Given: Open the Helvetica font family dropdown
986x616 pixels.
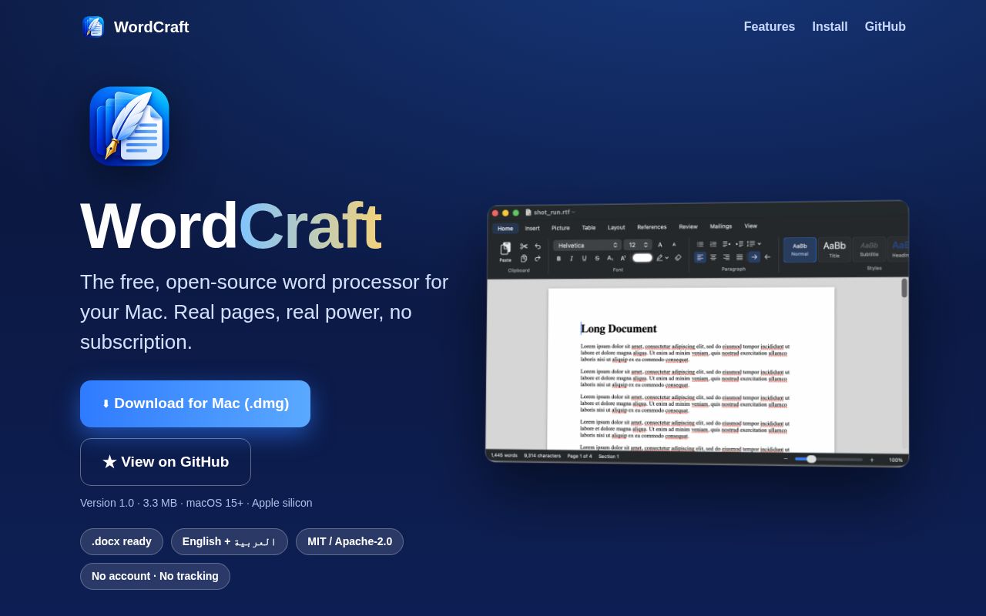Looking at the screenshot, I should coord(588,245).
